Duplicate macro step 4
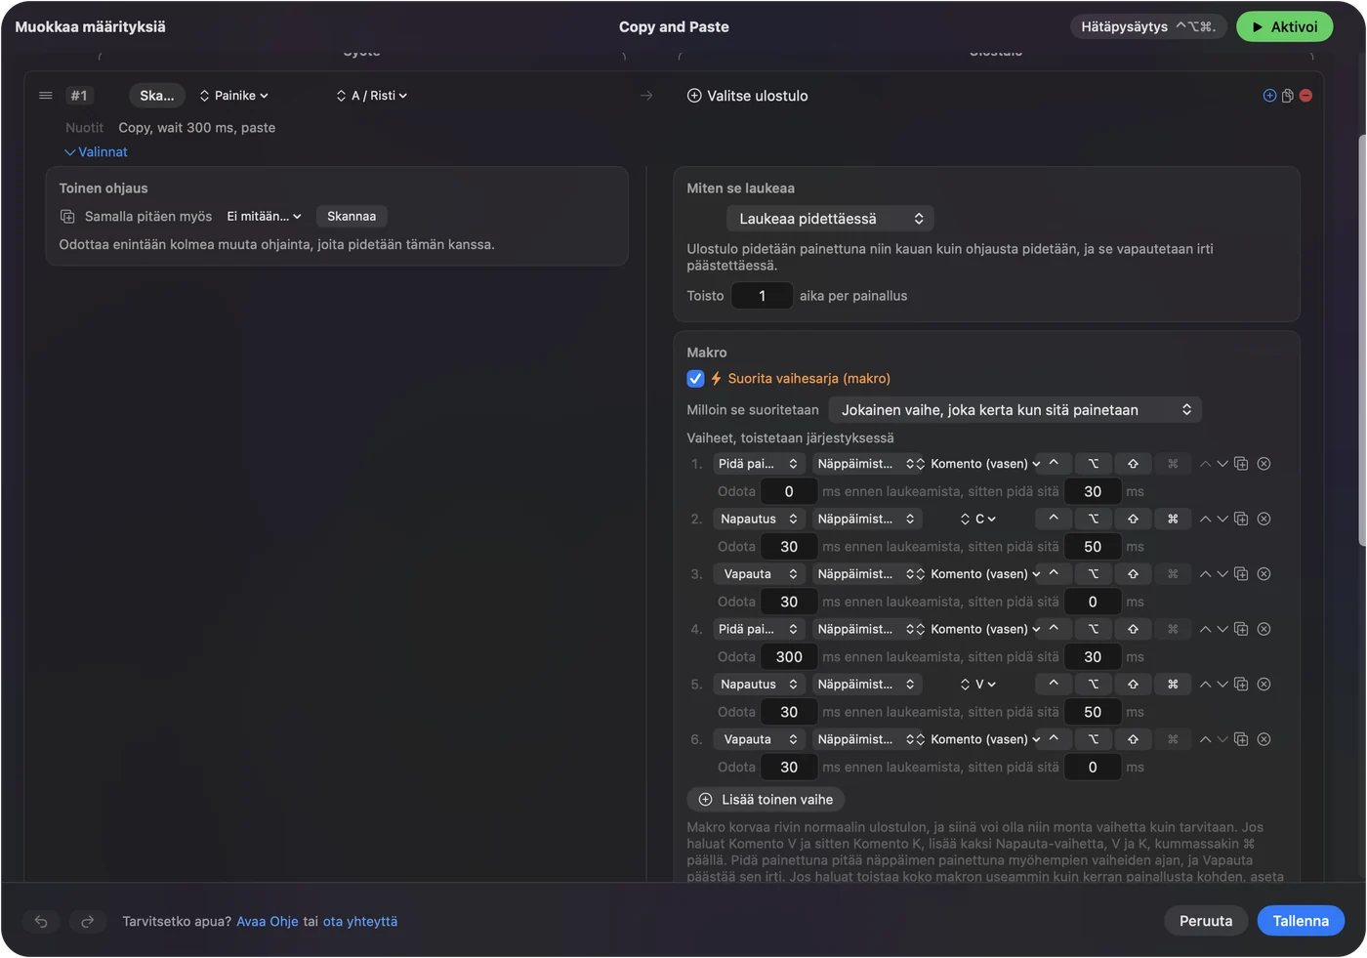The image size is (1367, 958). click(1241, 629)
